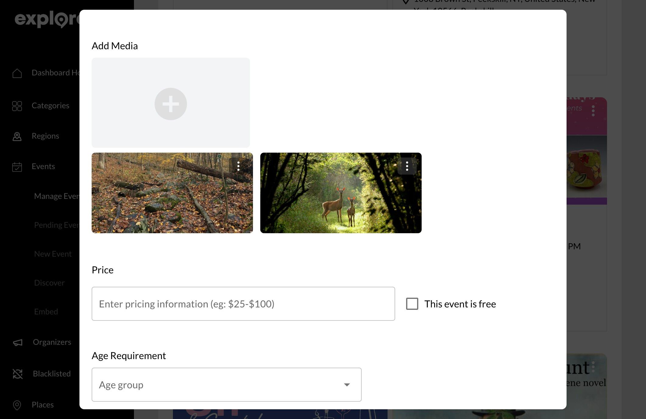Open Discover in the sidebar
Screen dimensions: 646x419
(49, 283)
